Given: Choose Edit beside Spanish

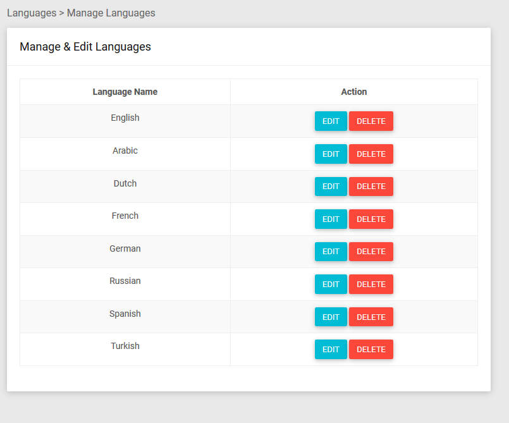Looking at the screenshot, I should coord(331,317).
